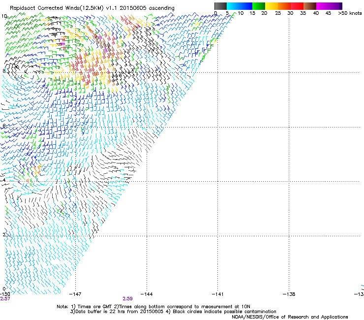
Task: Click the latitude label '4' on left axis
Action: coord(4,180)
